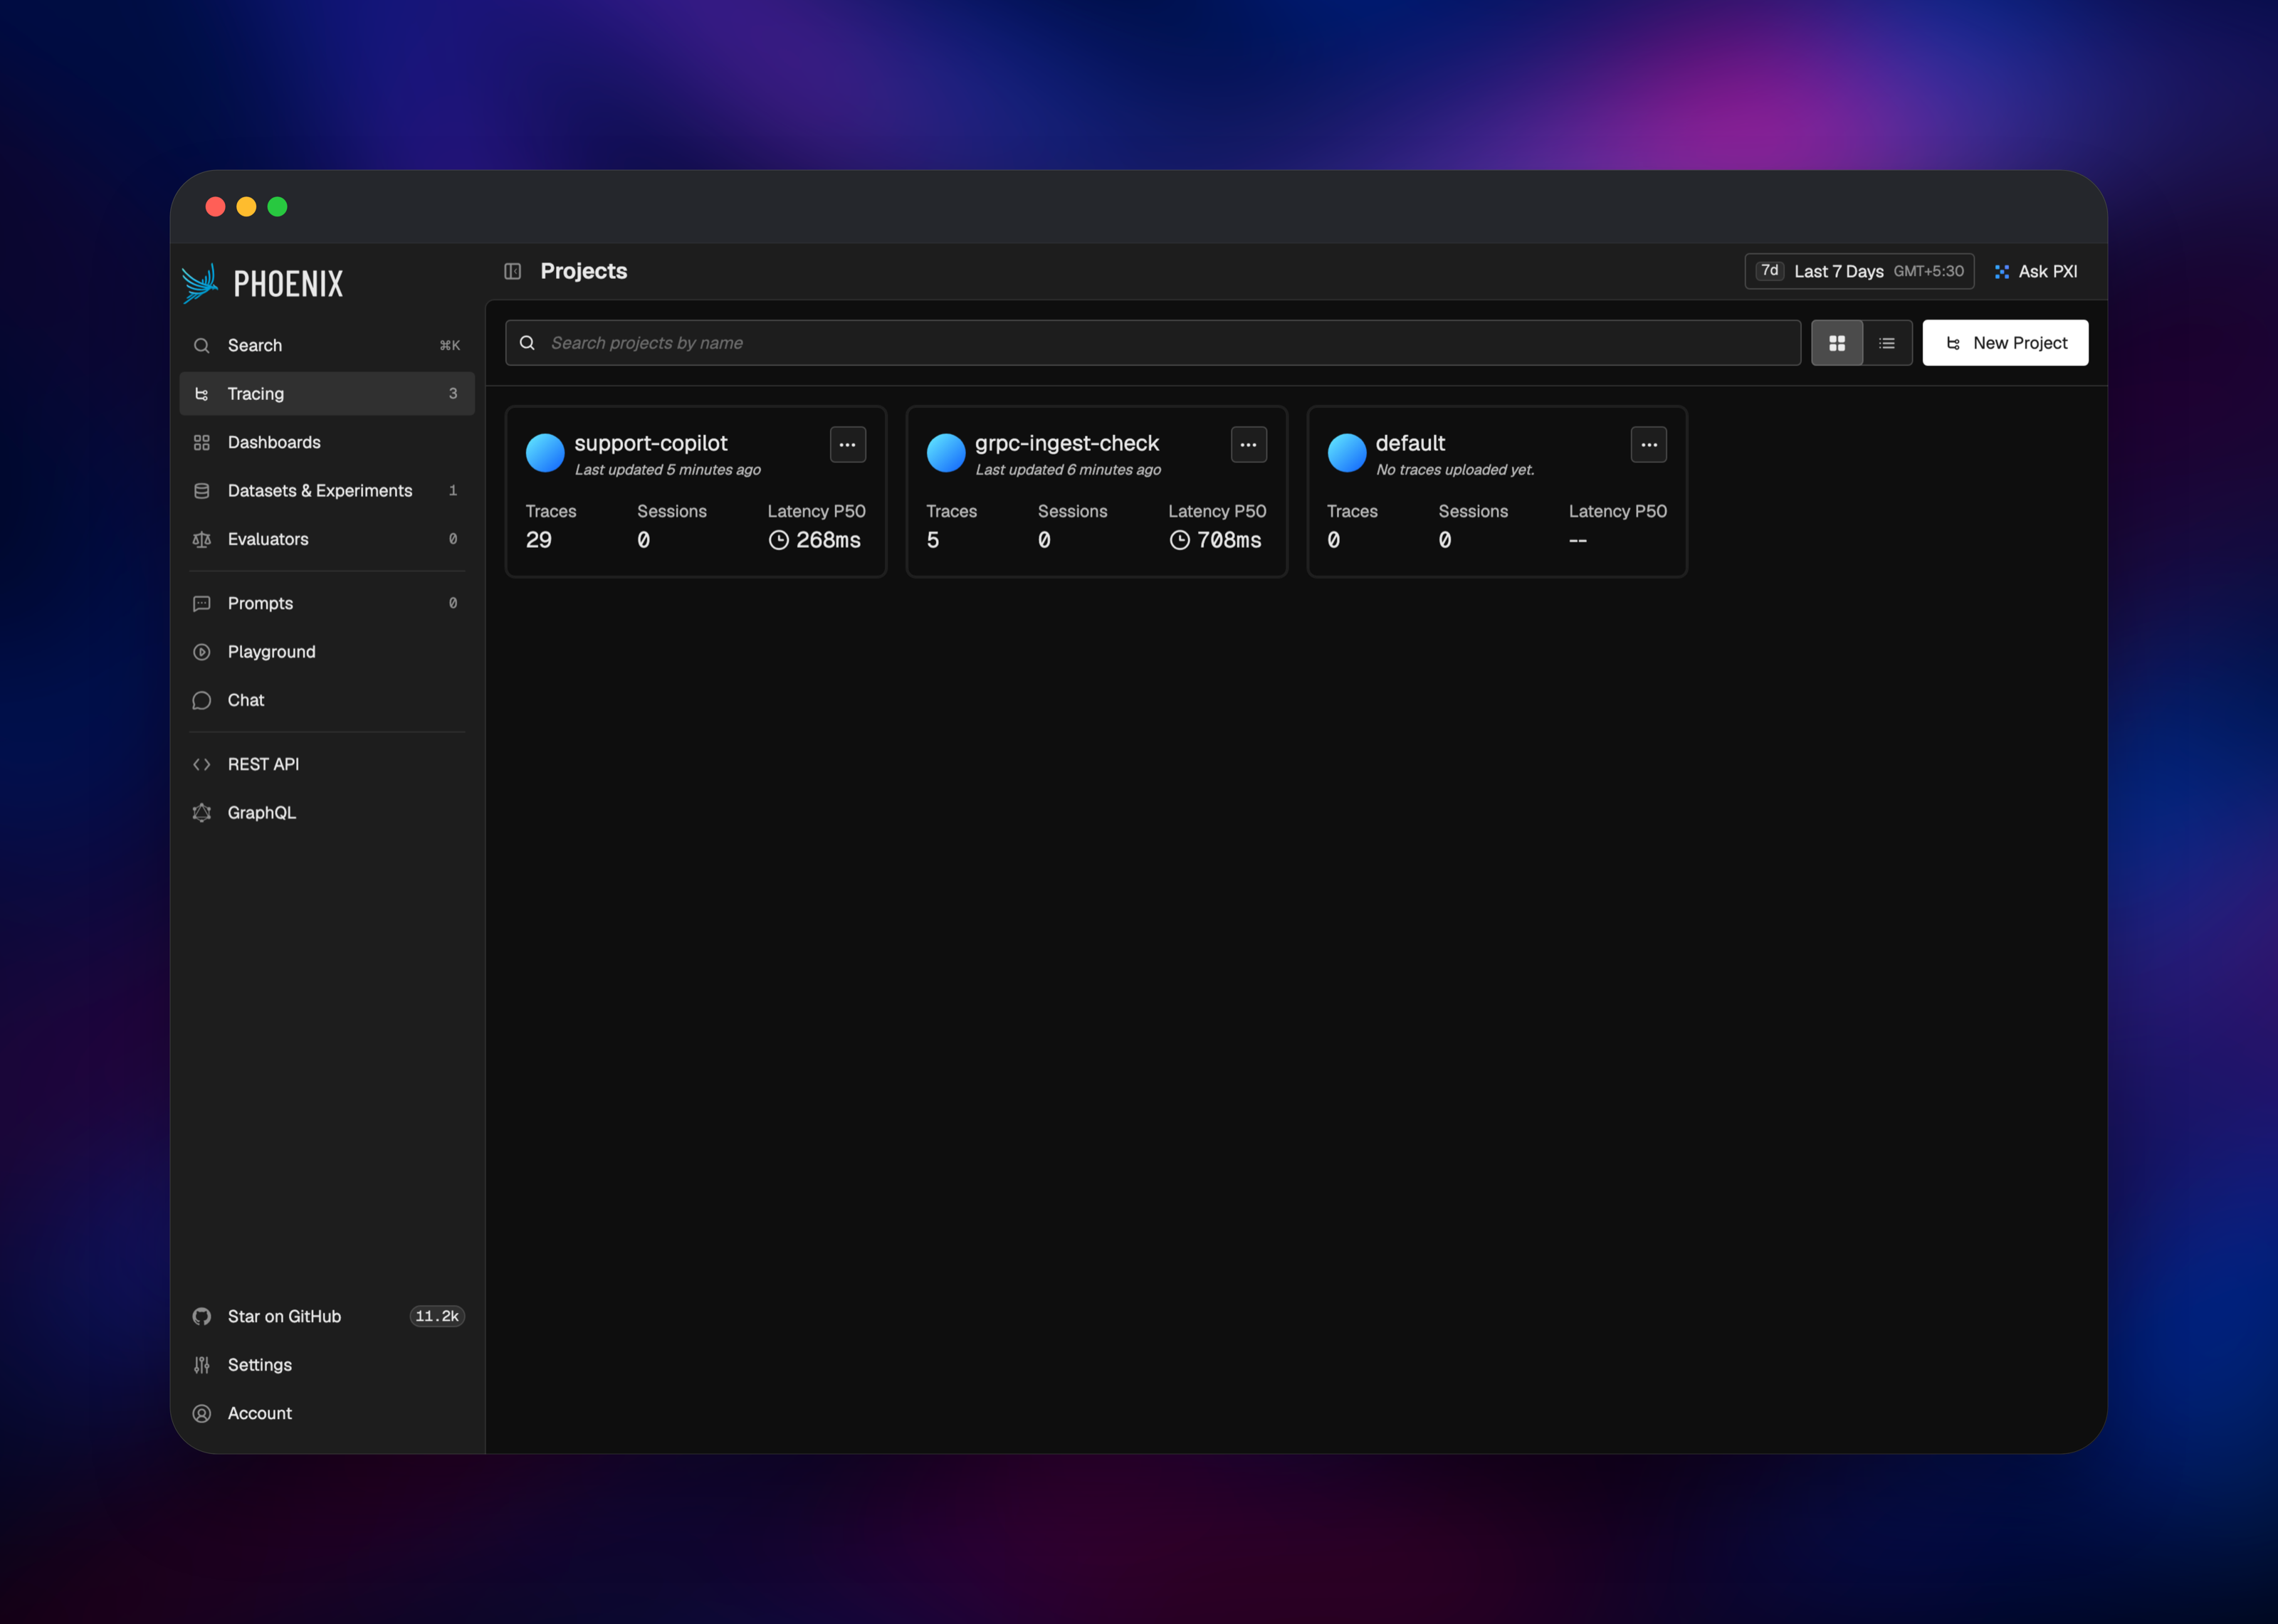The image size is (2278, 1624).
Task: Open the support-copilot project card
Action: [x=696, y=491]
